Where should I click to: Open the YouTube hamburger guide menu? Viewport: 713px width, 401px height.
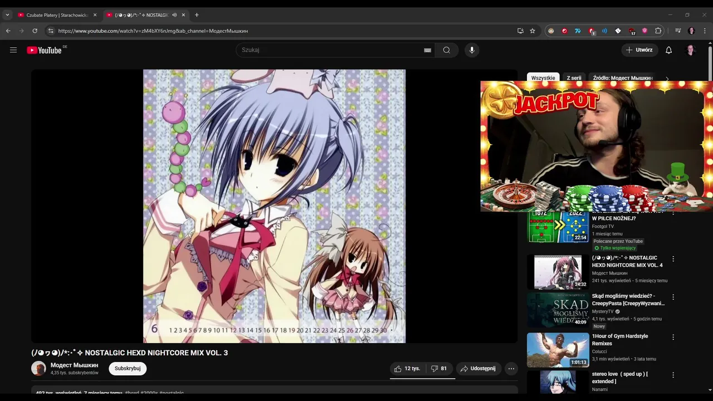pyautogui.click(x=13, y=50)
